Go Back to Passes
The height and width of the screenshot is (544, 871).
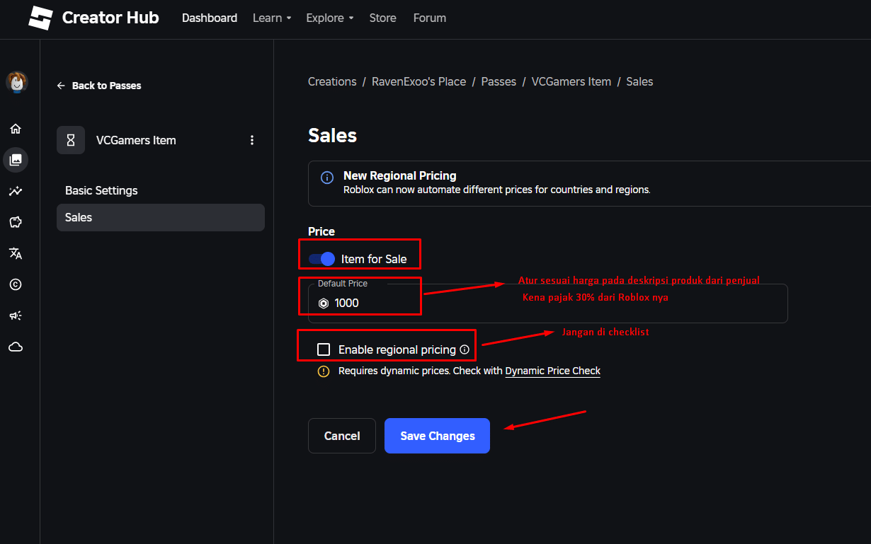coord(99,86)
